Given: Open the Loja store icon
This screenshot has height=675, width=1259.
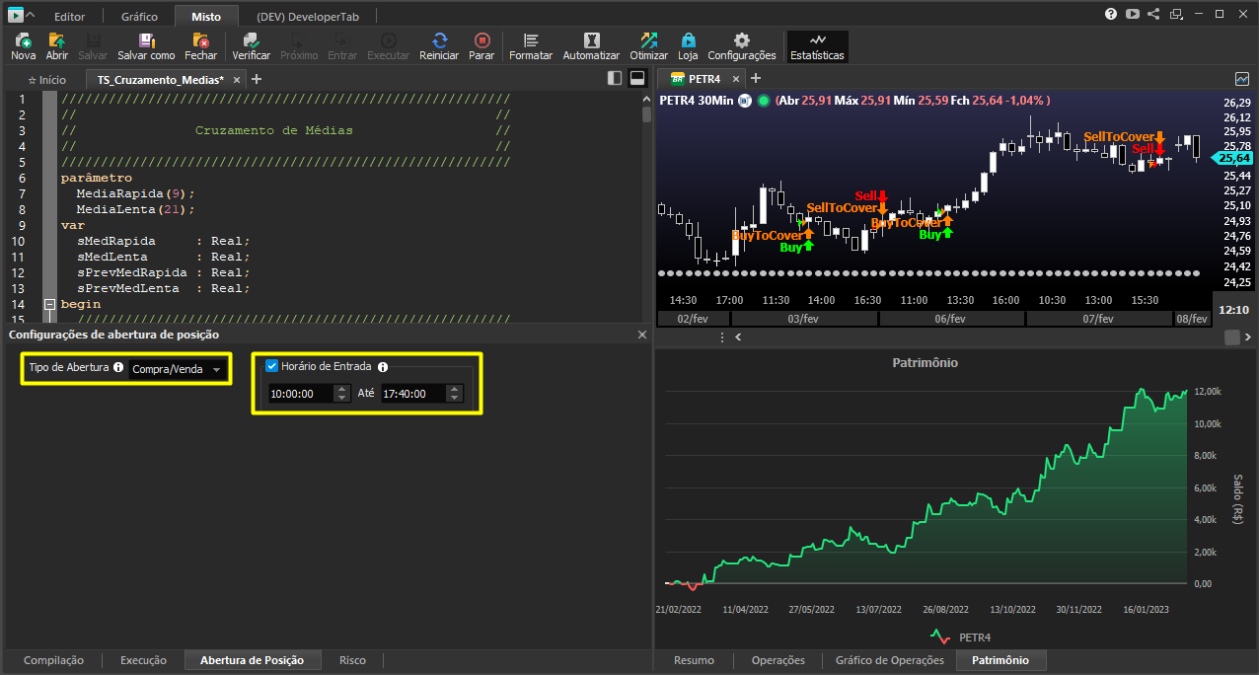Looking at the screenshot, I should pos(688,46).
